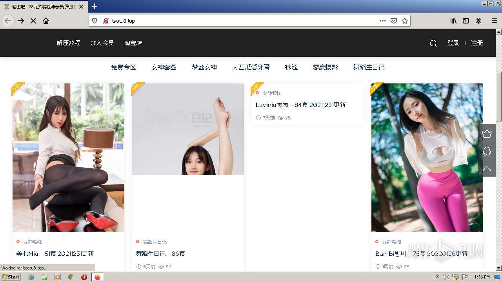Select the 袜涩 category
This screenshot has width=502, height=282.
click(x=291, y=67)
